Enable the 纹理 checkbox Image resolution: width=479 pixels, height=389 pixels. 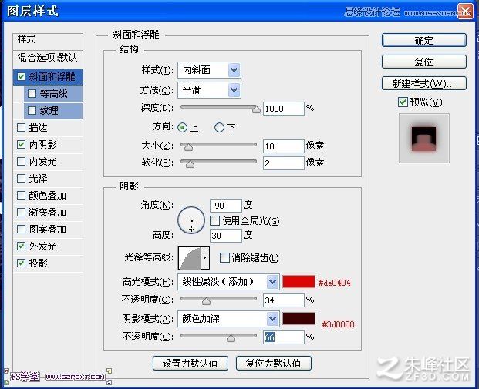[32, 110]
